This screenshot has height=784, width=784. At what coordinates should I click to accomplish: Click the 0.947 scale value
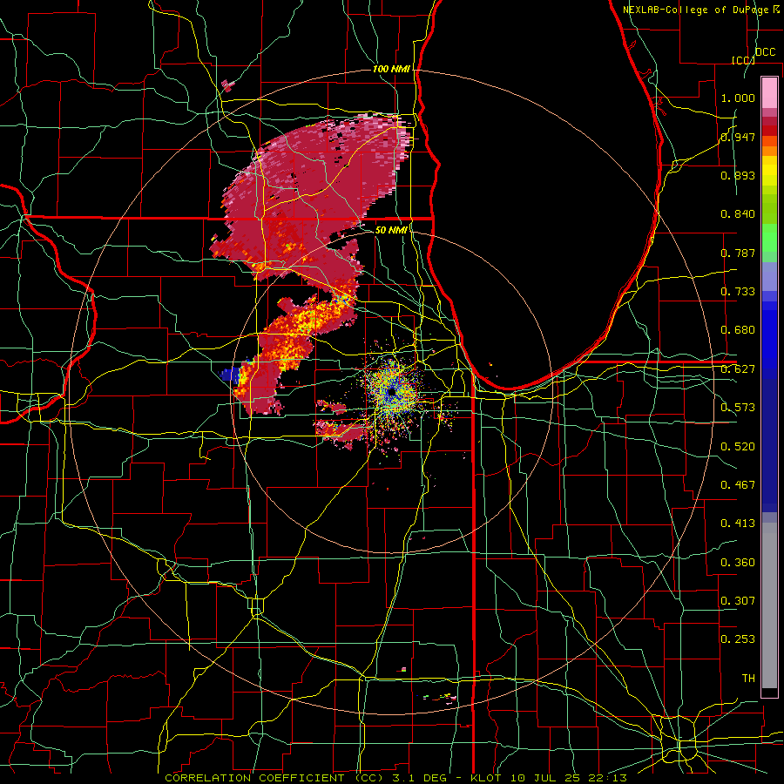tap(738, 137)
